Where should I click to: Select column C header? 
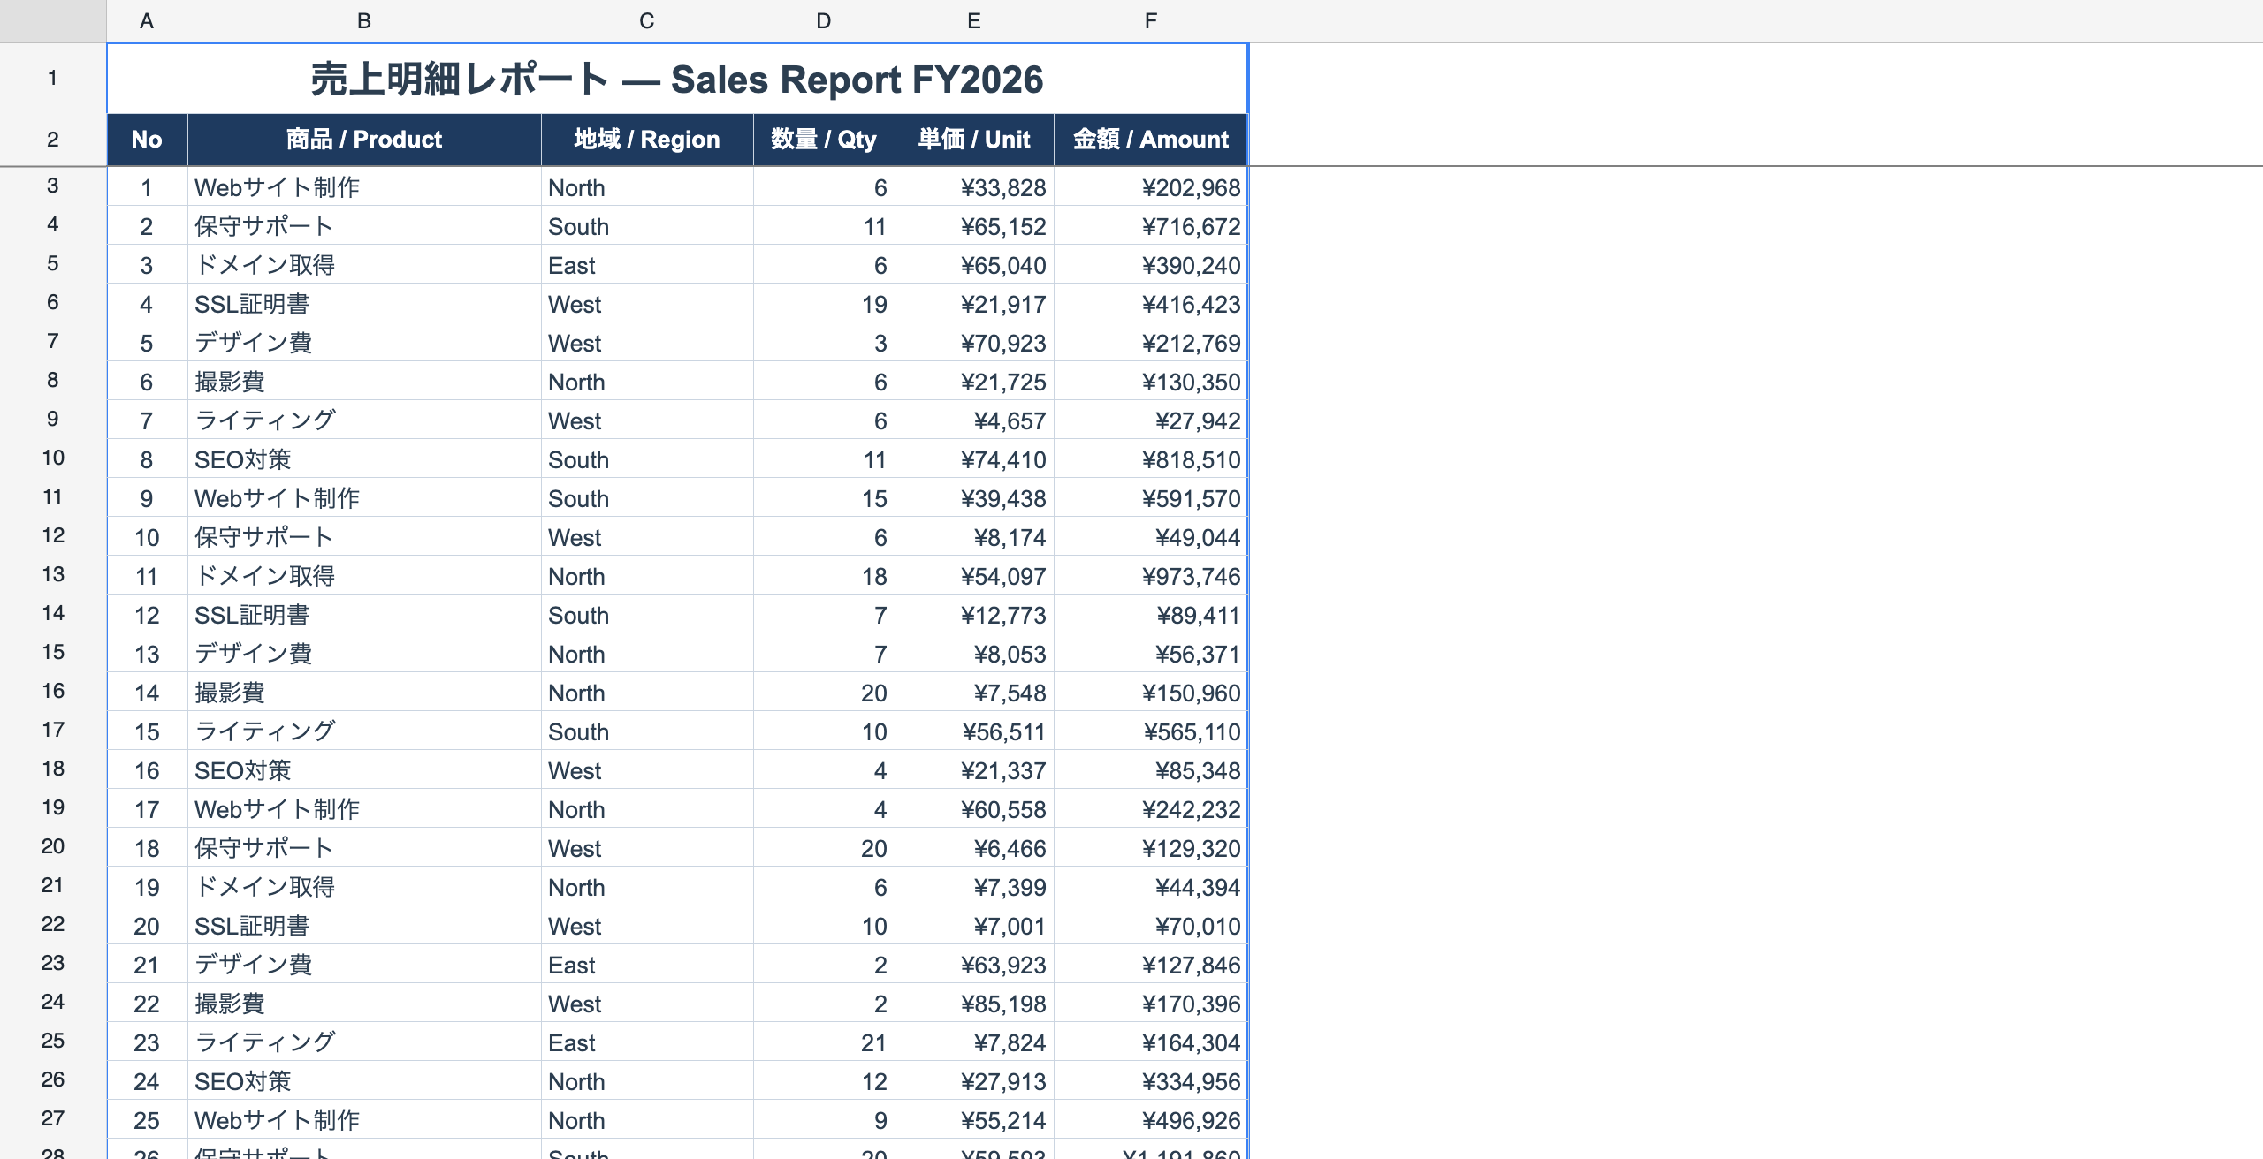[647, 21]
